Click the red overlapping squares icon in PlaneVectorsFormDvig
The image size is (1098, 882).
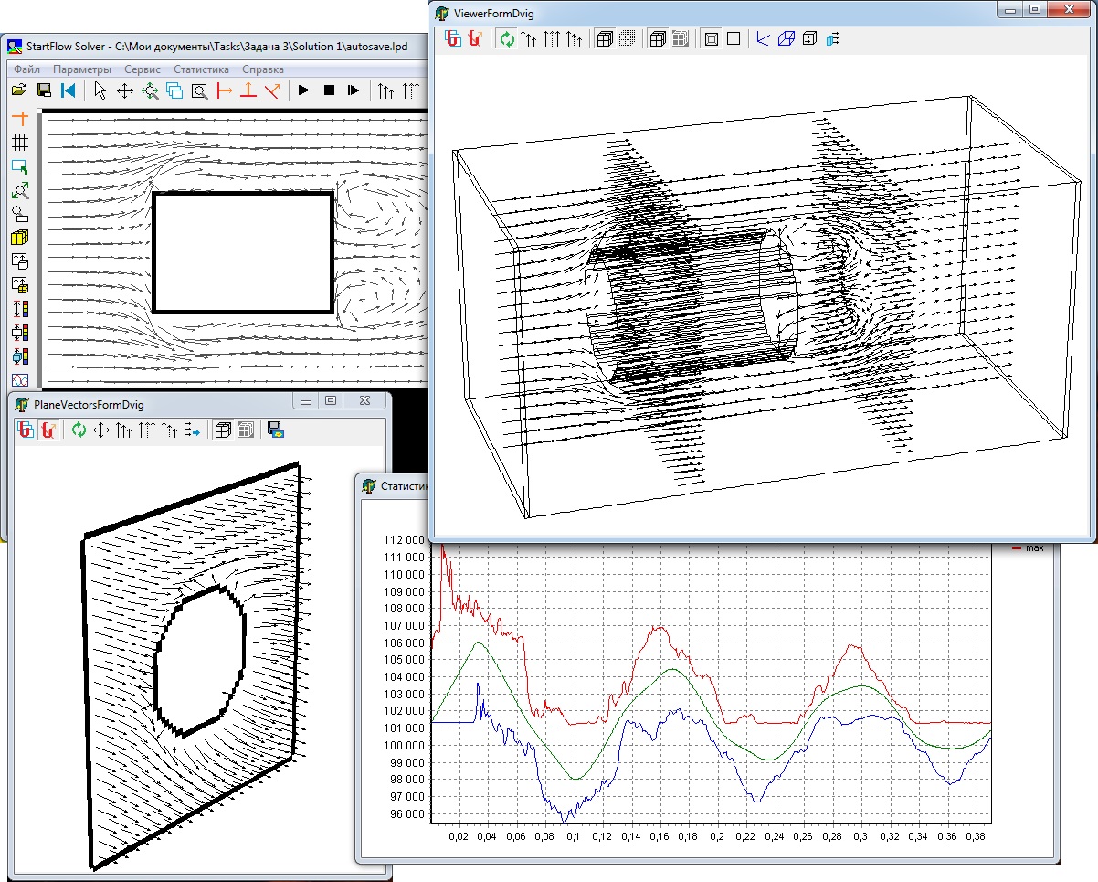click(27, 430)
